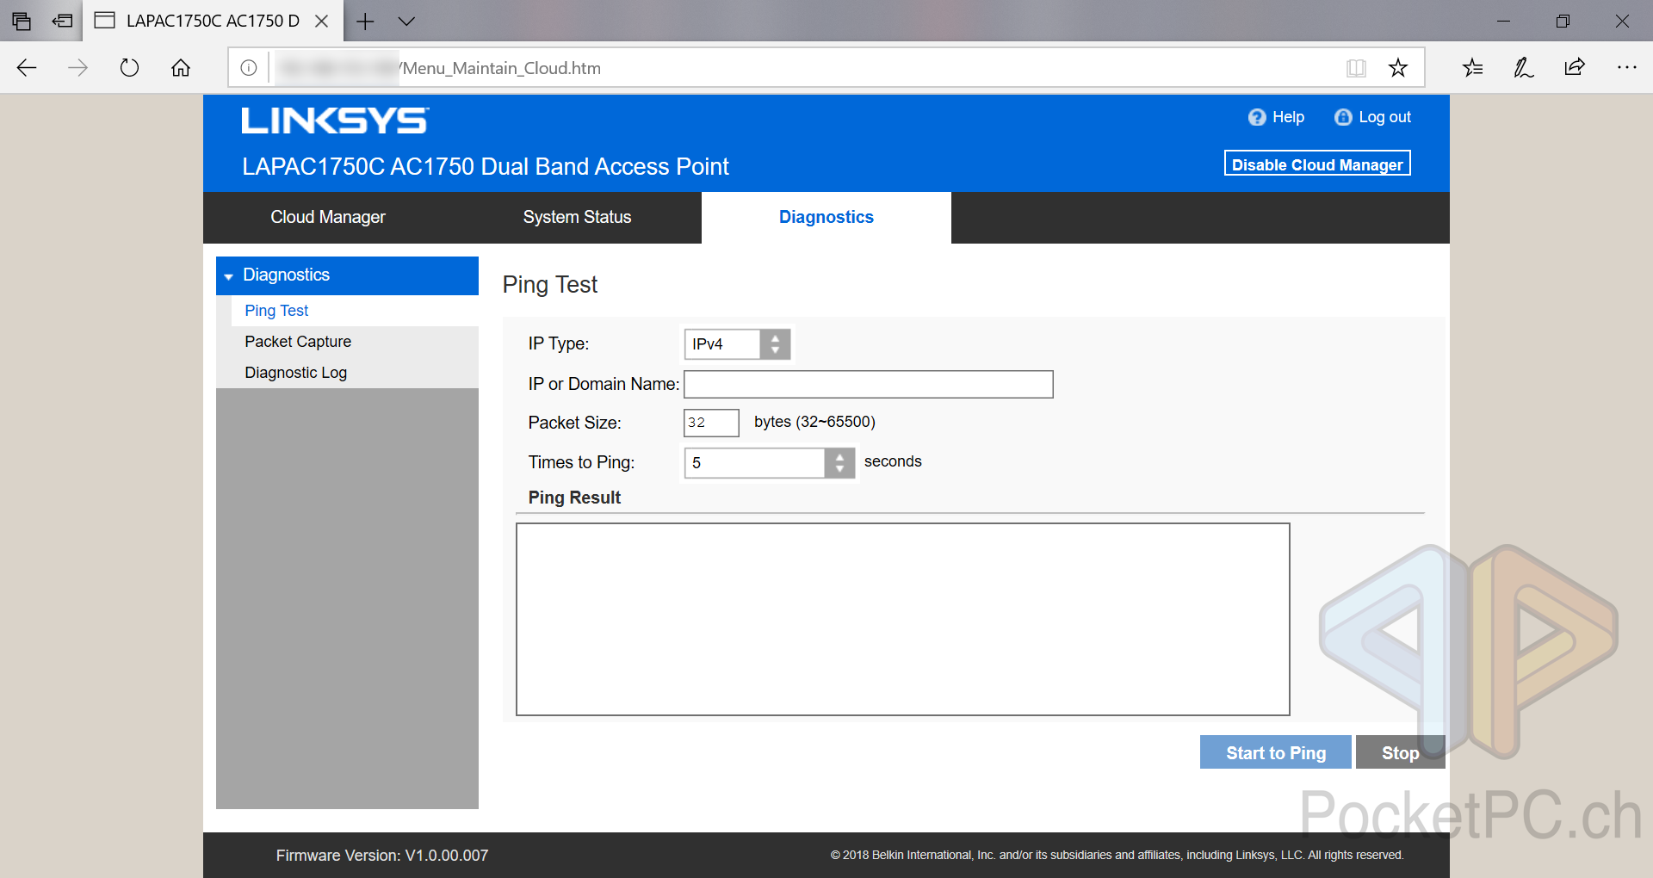Open the Times to Ping dropdown

769,463
